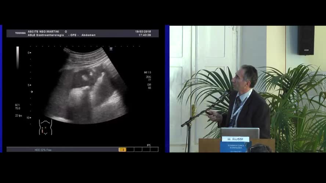The image size is (326, 183).
Task: Click the body marker pictogram icon
Action: (45, 127)
